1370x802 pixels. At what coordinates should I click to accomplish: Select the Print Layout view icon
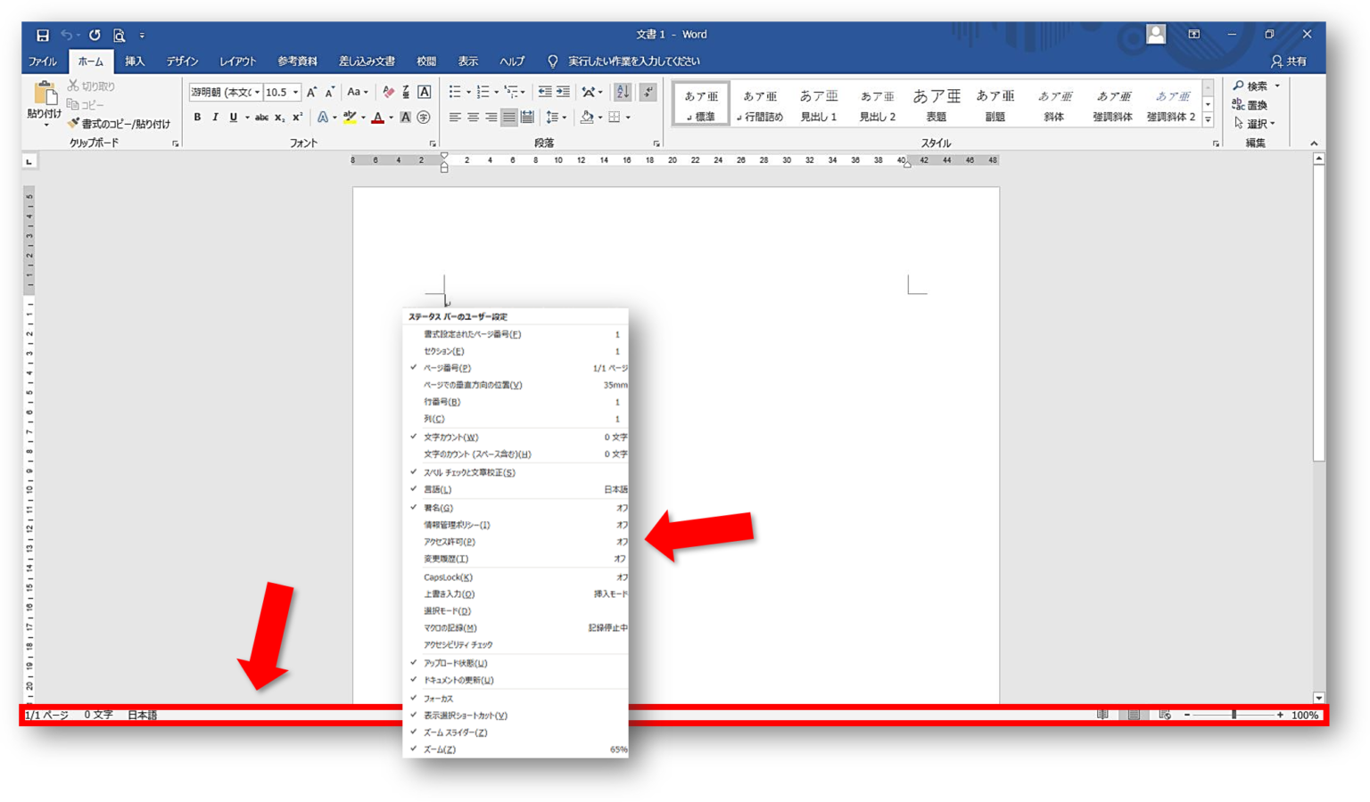(1133, 714)
